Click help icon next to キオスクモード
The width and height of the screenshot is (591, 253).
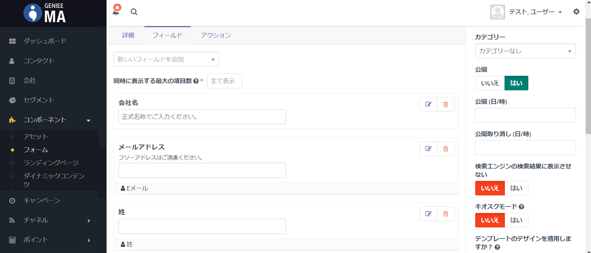521,207
